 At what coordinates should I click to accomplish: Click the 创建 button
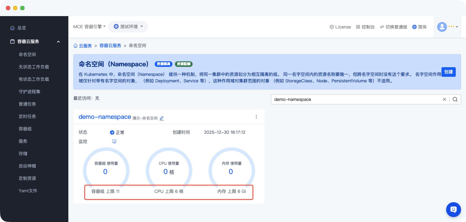(448, 72)
